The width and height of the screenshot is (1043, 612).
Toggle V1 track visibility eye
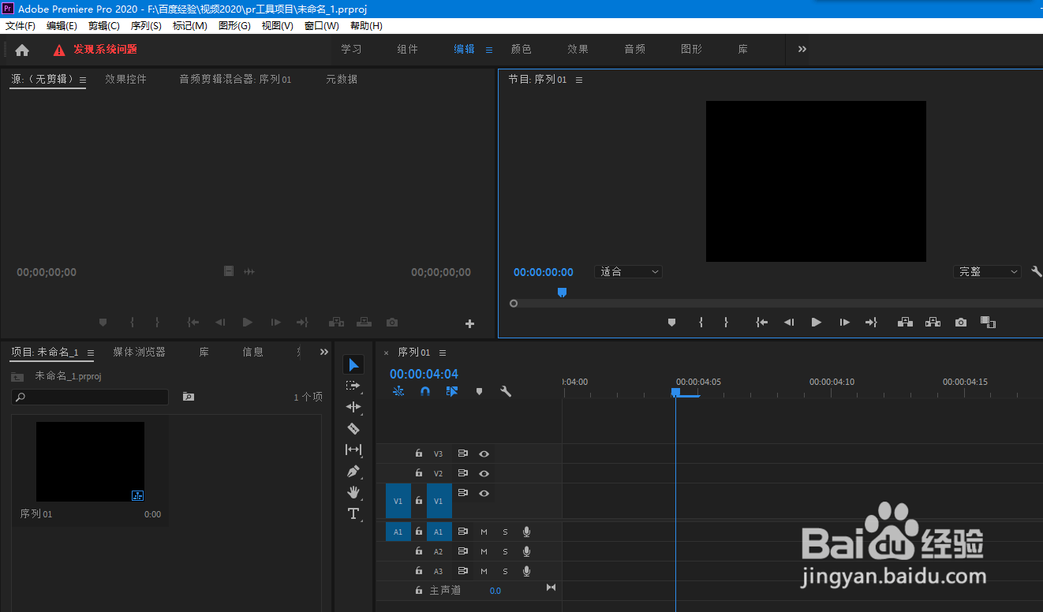pos(484,493)
